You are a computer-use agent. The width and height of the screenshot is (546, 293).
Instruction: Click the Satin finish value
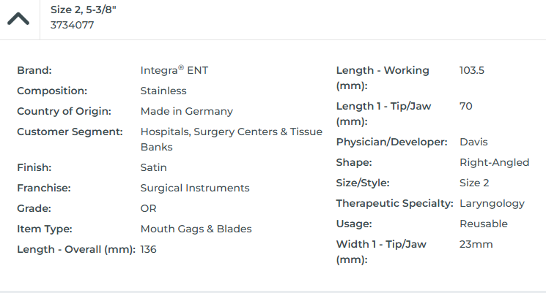[153, 167]
